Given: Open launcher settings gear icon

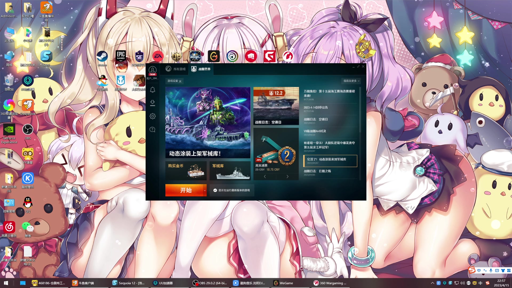Looking at the screenshot, I should [x=153, y=116].
